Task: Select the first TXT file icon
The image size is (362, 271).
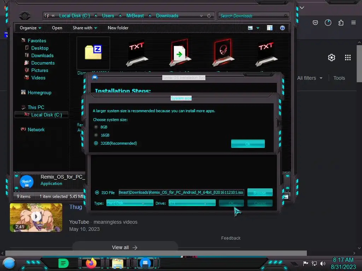Action: [x=137, y=54]
